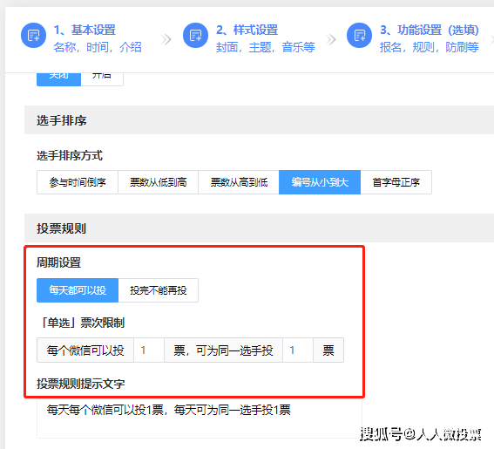Open the 2、样式设置 step tab
The height and width of the screenshot is (449, 494).
coord(265,38)
